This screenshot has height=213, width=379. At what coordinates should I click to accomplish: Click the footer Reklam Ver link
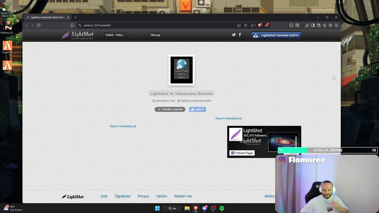183,196
